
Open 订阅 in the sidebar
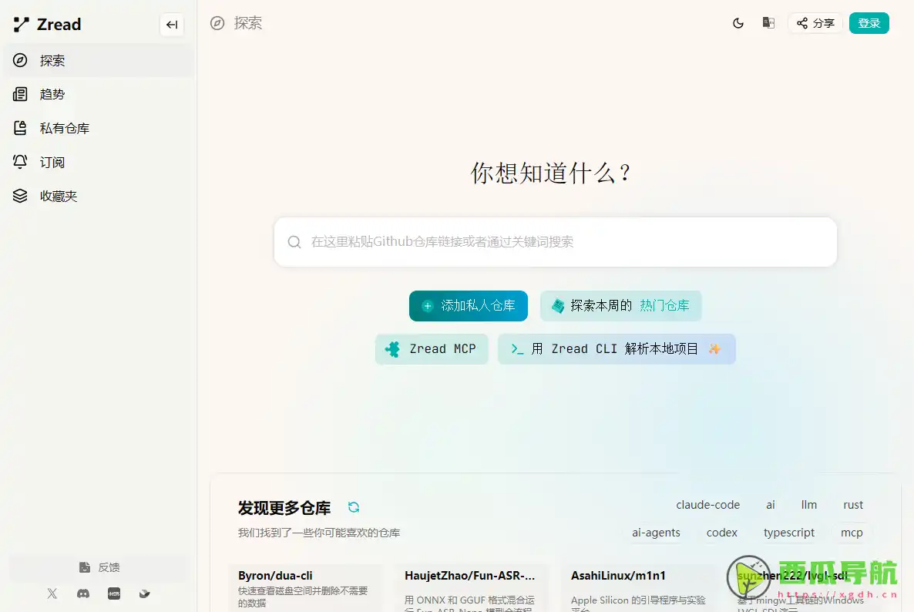pyautogui.click(x=99, y=162)
